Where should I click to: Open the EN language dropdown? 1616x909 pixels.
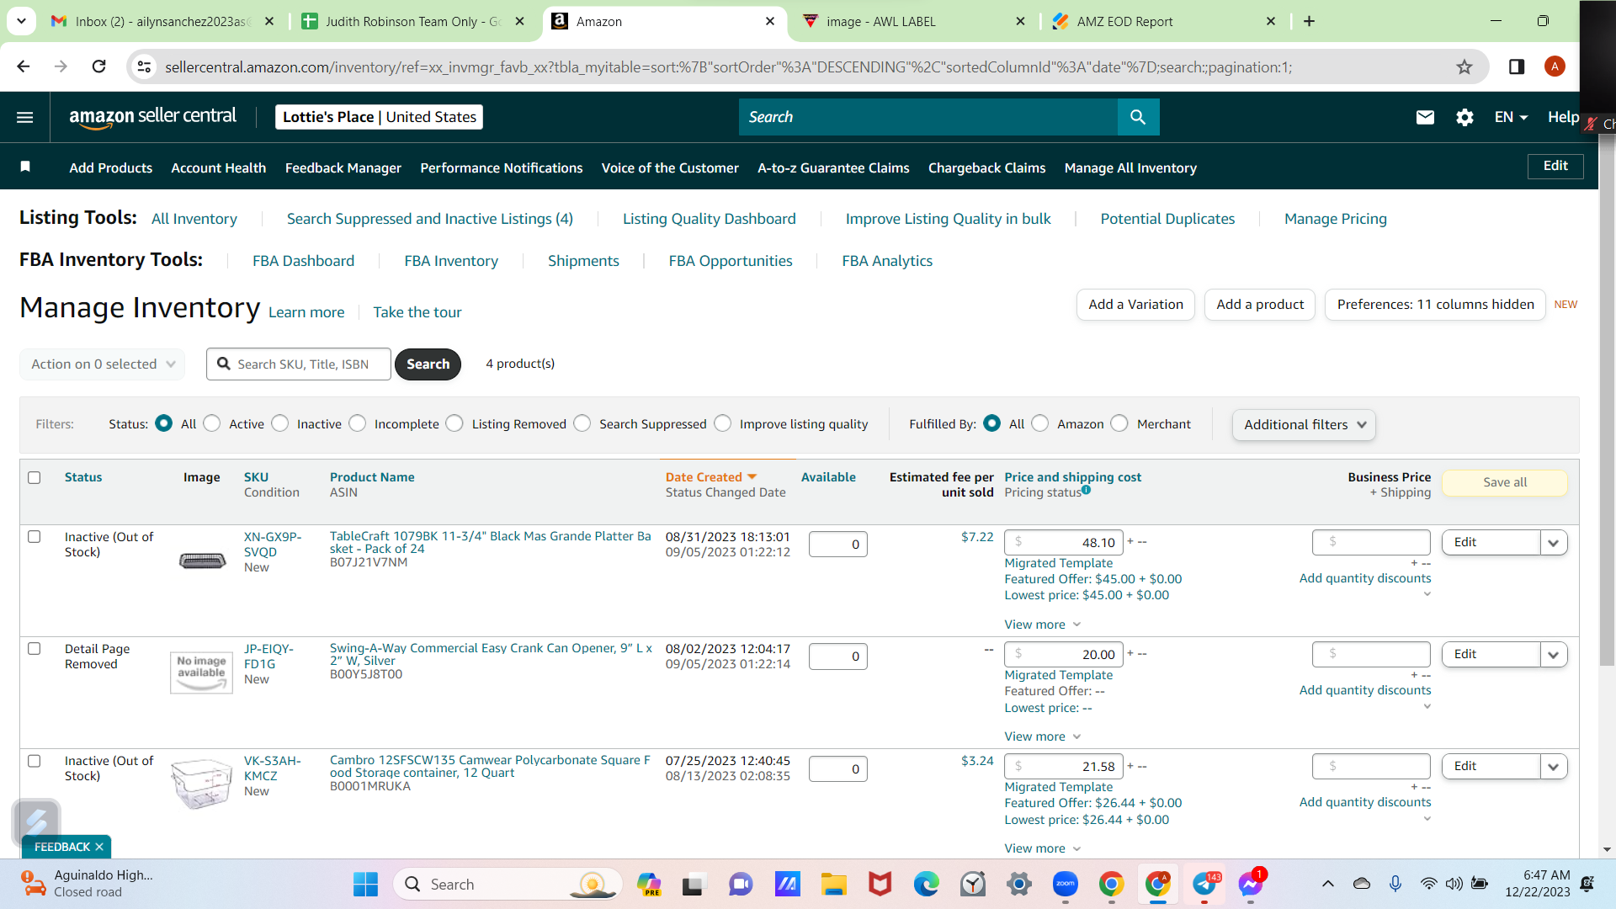[1511, 117]
